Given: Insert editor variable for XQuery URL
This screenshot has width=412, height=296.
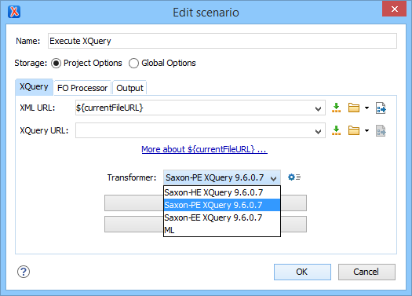Looking at the screenshot, I should coord(336,130).
